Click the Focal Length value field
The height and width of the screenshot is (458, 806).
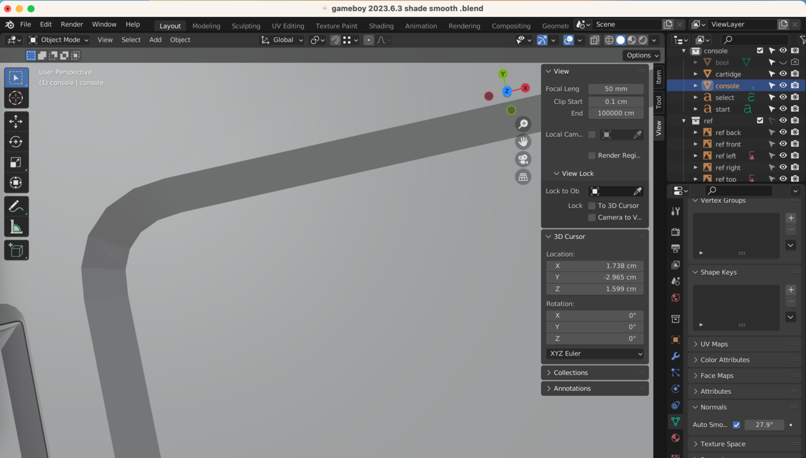pyautogui.click(x=615, y=89)
